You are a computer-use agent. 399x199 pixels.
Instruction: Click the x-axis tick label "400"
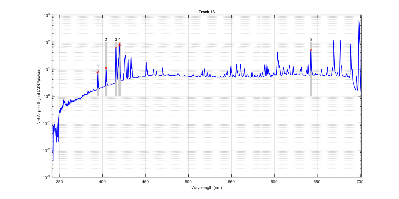pos(102,182)
